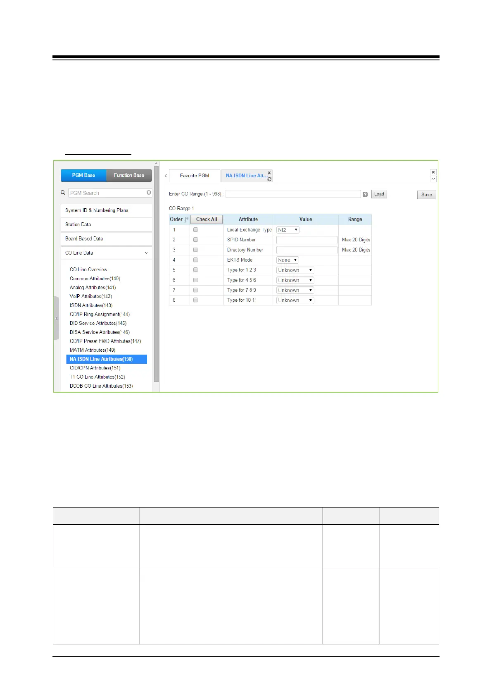Screen dimensions: 492x696
Task: Check the SPID Number checkbox
Action: point(195,240)
